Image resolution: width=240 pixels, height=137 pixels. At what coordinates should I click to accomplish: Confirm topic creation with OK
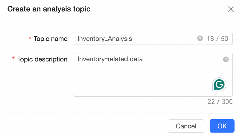point(222,126)
